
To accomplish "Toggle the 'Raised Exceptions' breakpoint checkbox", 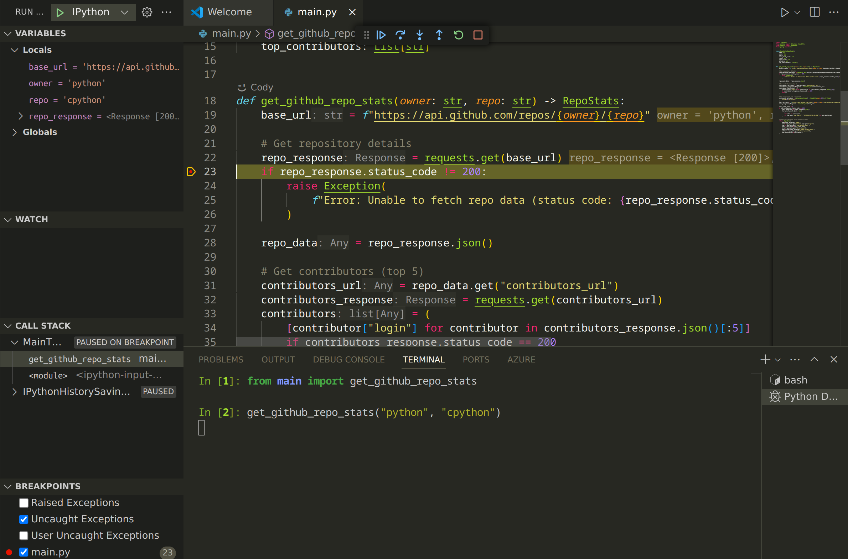I will 23,503.
